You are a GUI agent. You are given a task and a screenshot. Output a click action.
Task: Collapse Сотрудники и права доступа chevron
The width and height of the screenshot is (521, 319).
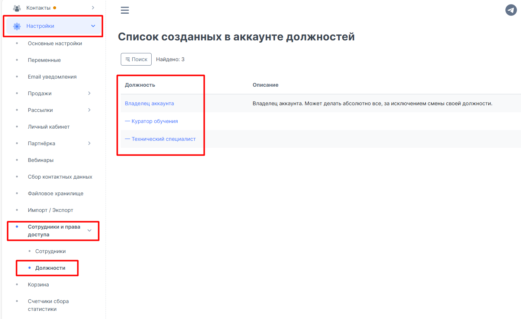[x=90, y=230]
